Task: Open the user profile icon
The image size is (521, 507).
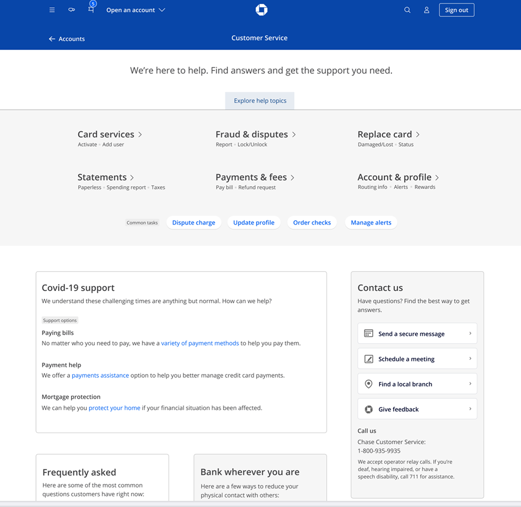Action: point(427,10)
